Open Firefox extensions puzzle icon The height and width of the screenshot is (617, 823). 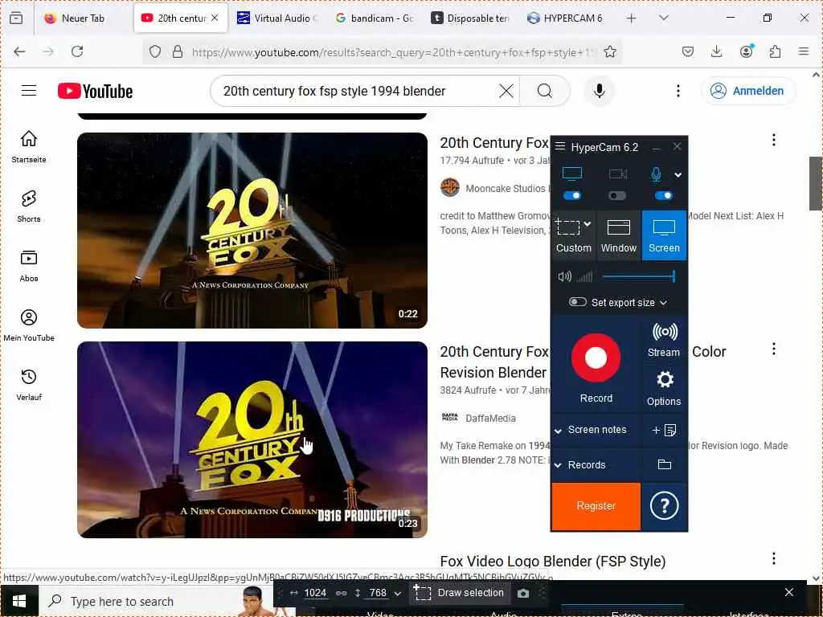[x=775, y=51]
